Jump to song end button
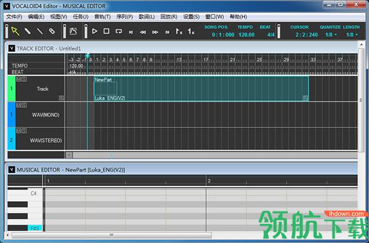Screen dimensions: 369x243 pos(167,32)
